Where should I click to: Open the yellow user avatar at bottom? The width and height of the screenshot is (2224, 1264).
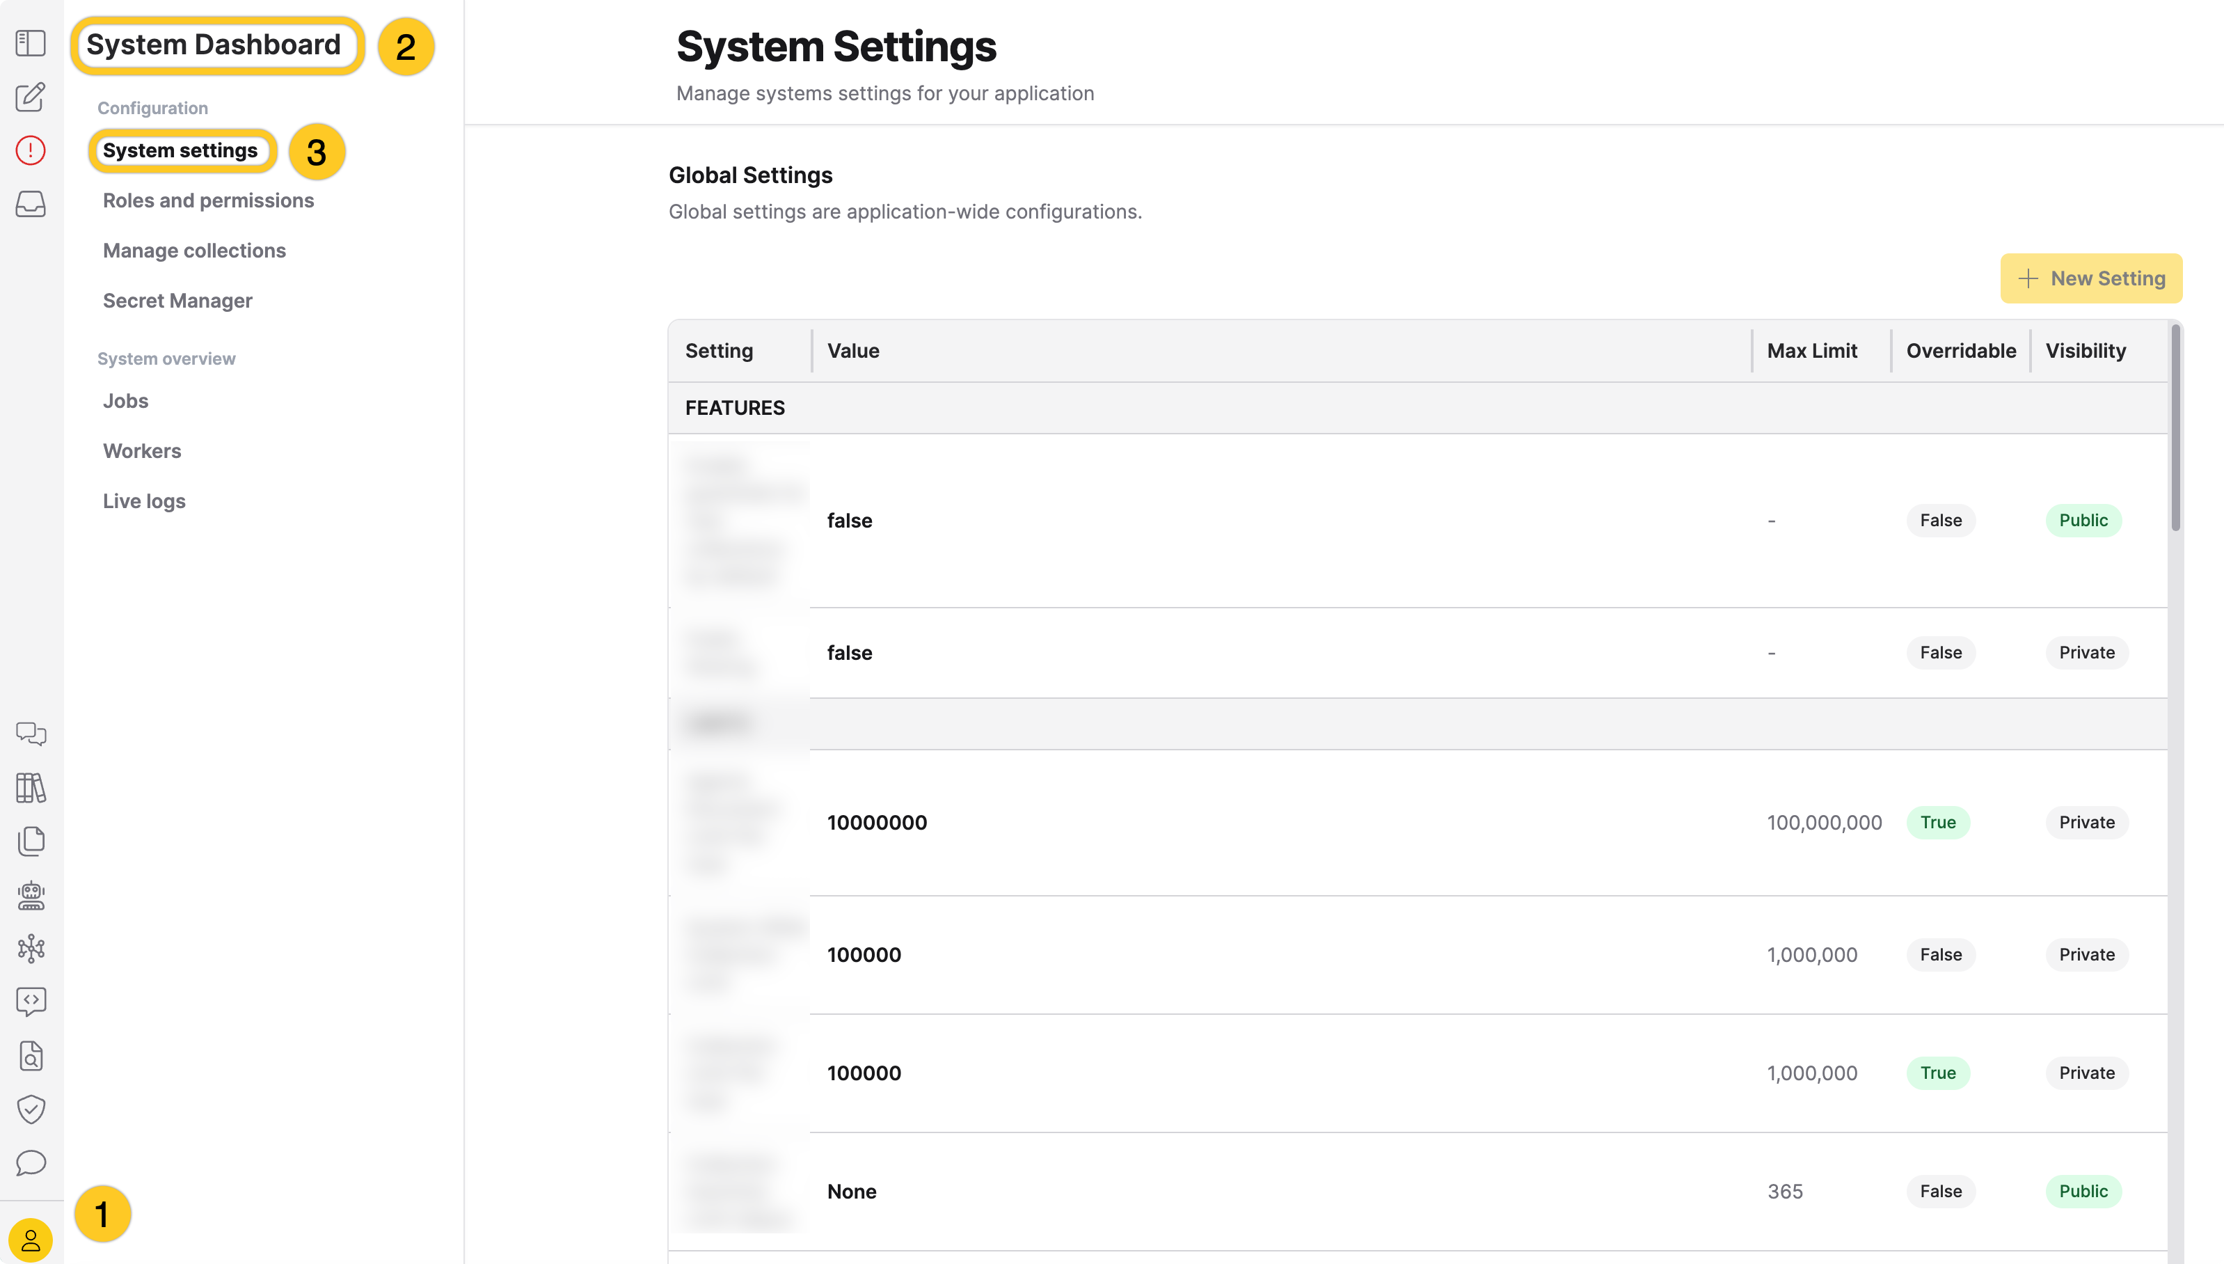click(31, 1239)
